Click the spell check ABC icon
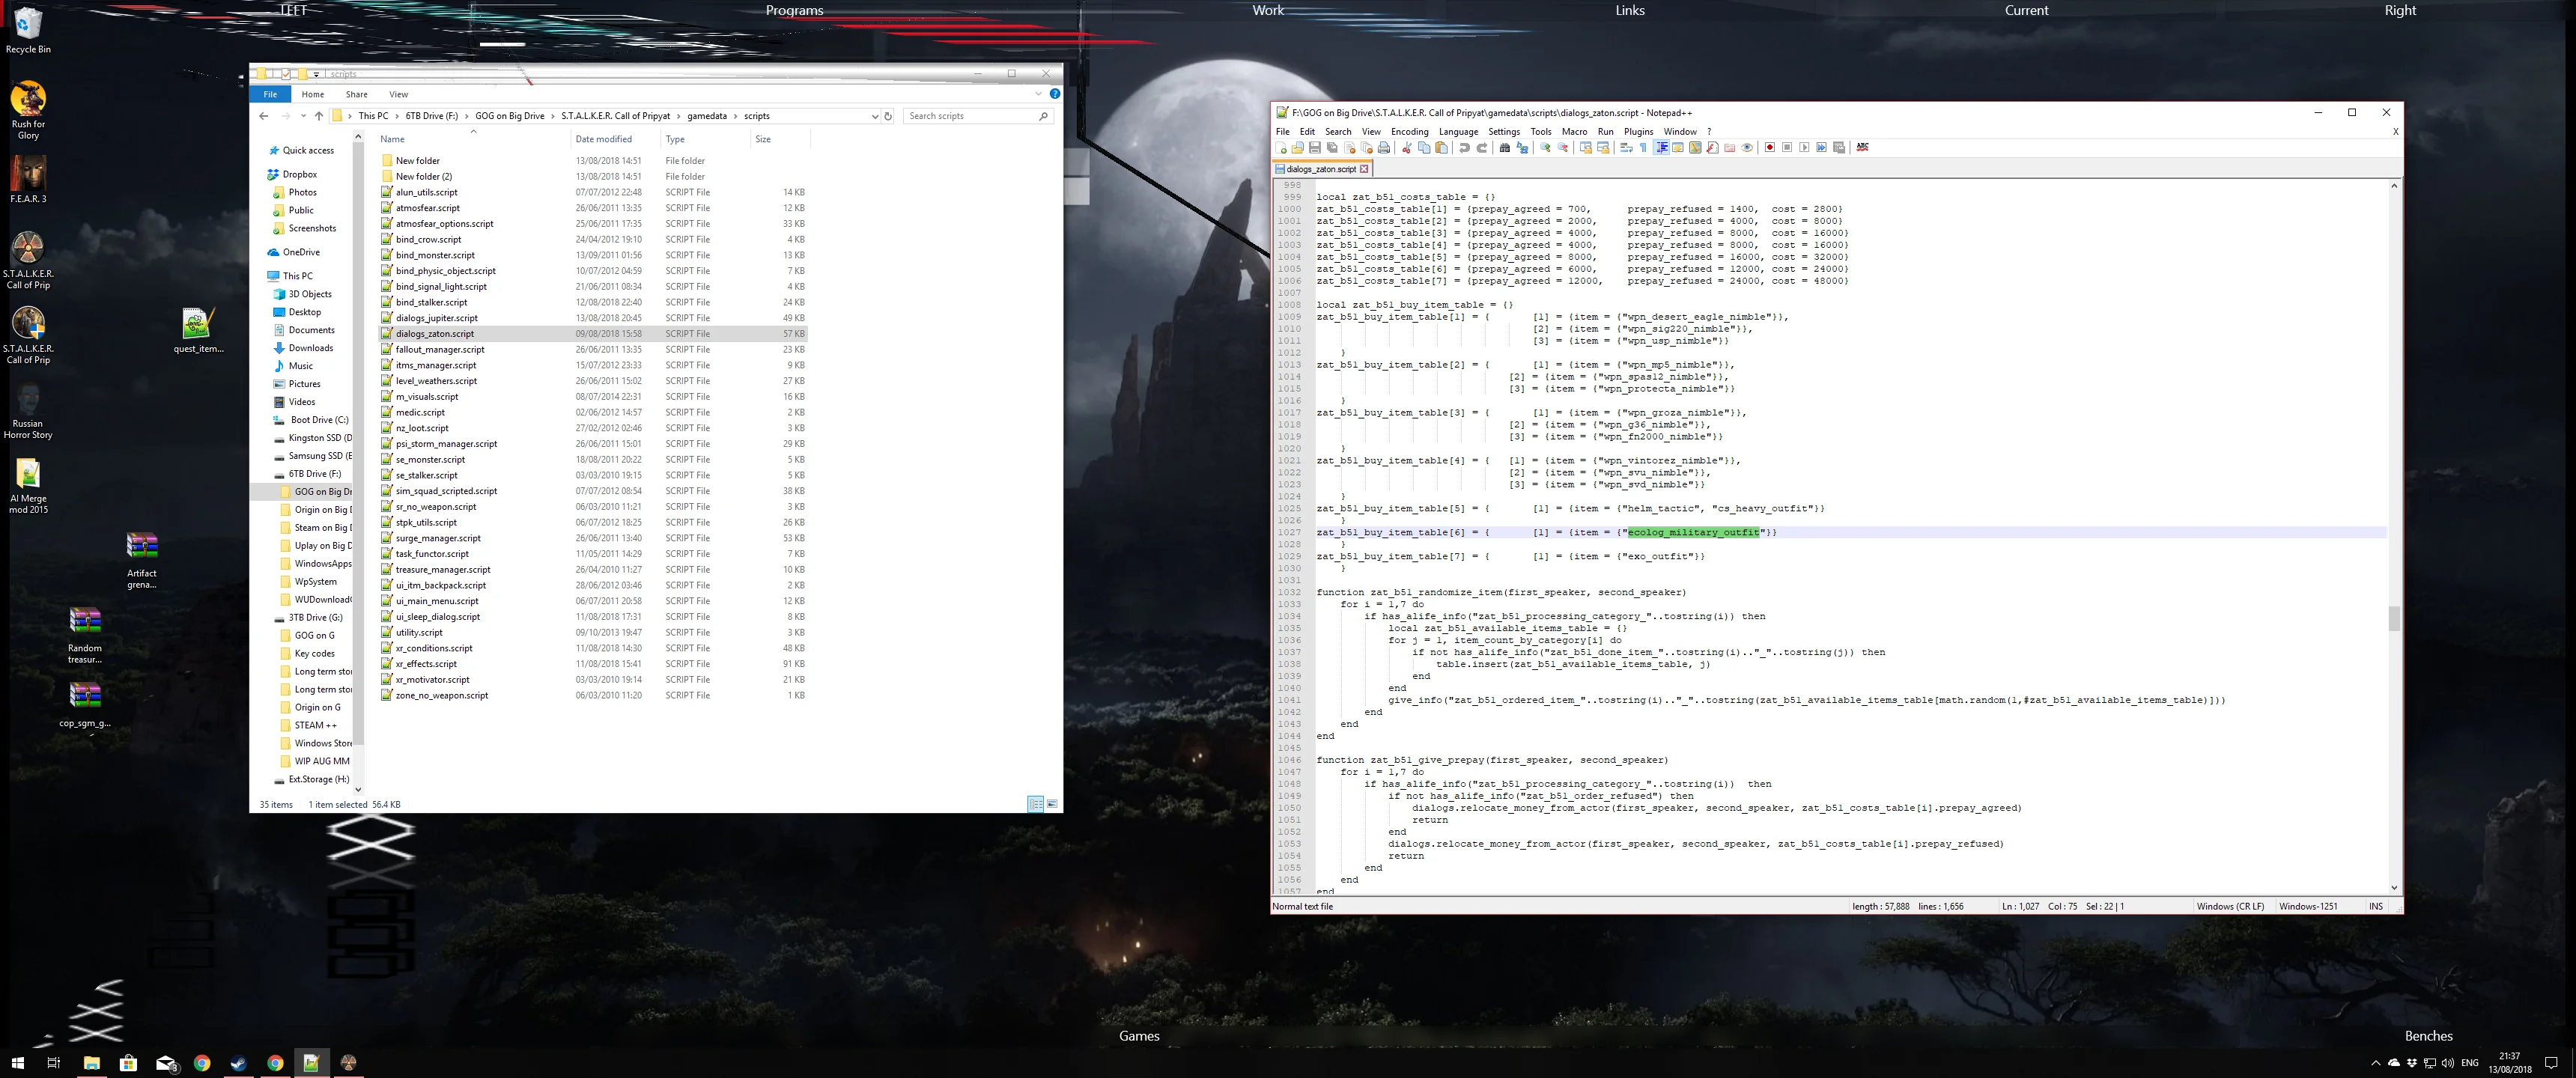2576x1078 pixels. point(1862,147)
